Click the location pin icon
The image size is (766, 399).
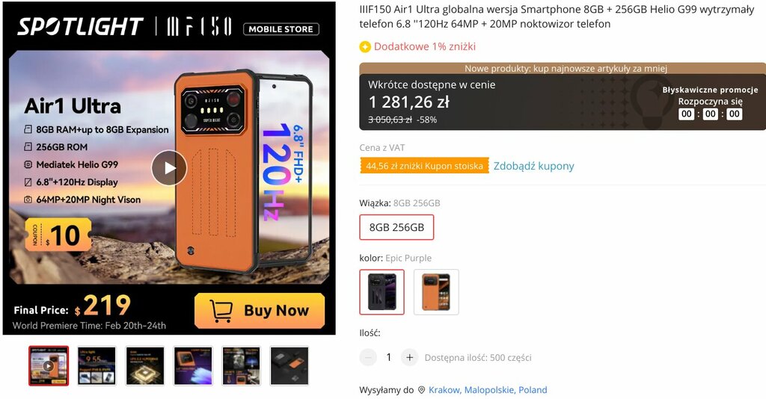point(422,390)
